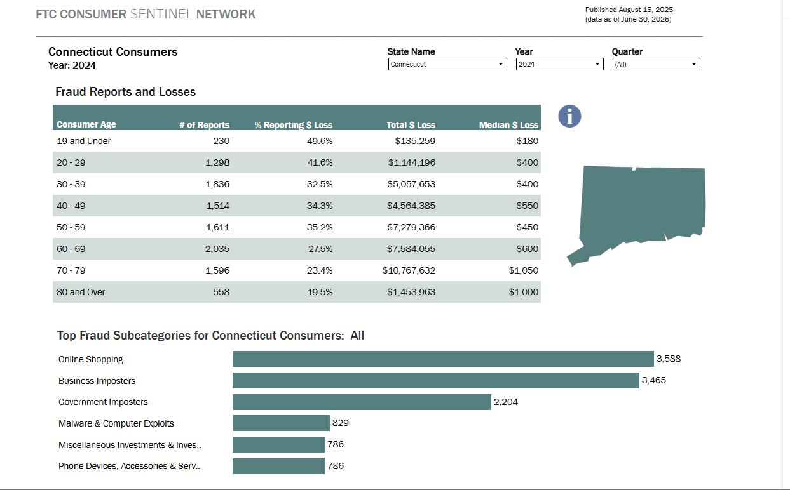Select the Malware & Computer Exploits bar
This screenshot has width=790, height=490.
click(x=281, y=423)
